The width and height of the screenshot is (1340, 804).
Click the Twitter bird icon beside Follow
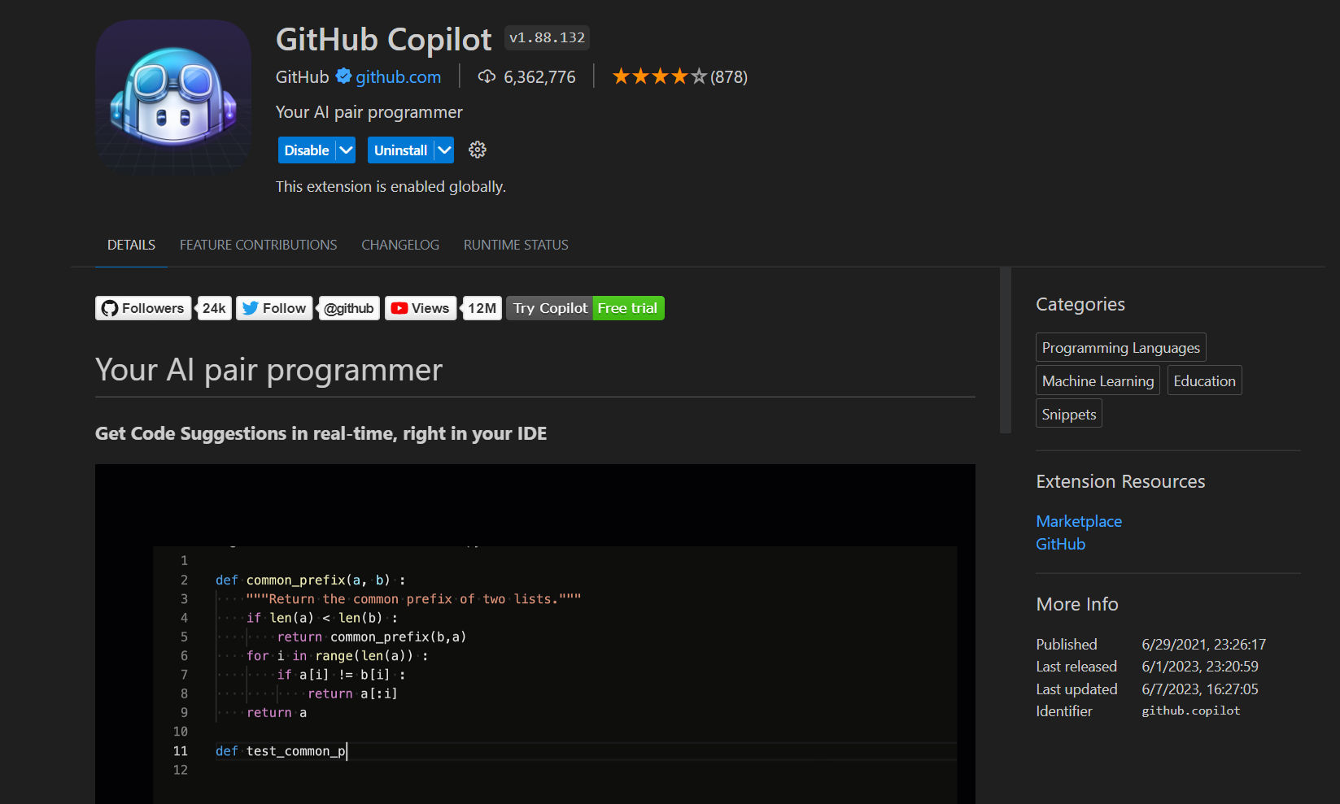249,308
